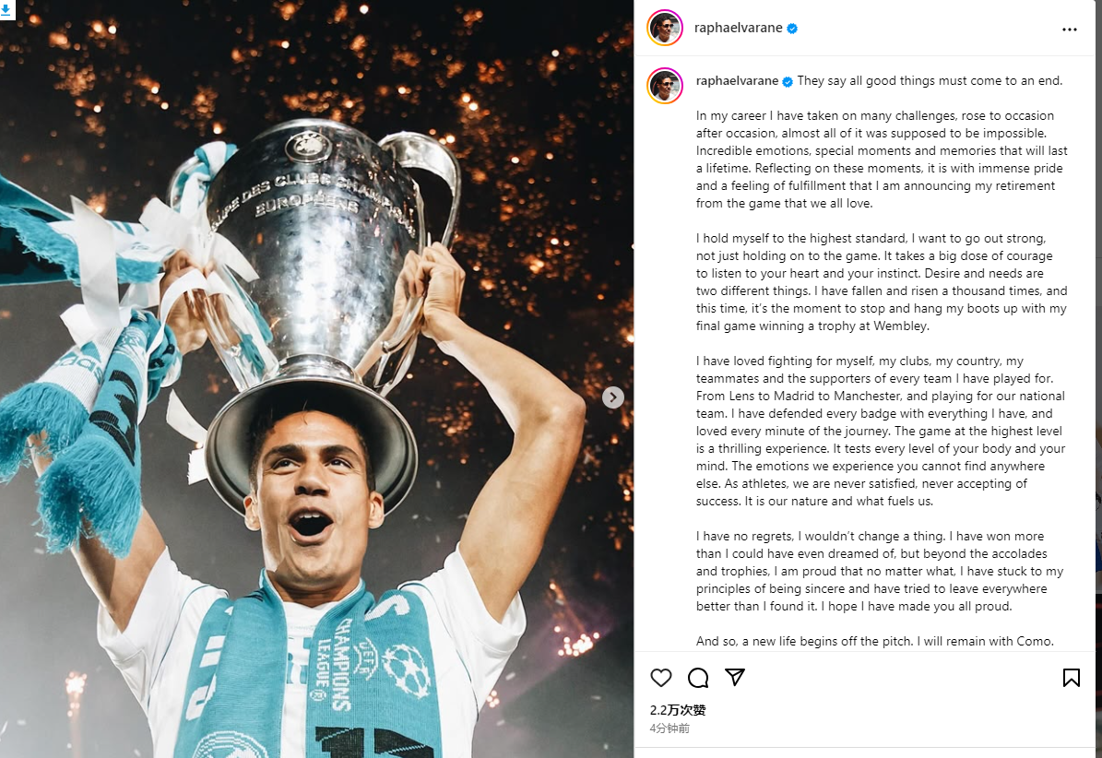Open the profile avatar in the post header
Image resolution: width=1102 pixels, height=758 pixels.
point(665,29)
